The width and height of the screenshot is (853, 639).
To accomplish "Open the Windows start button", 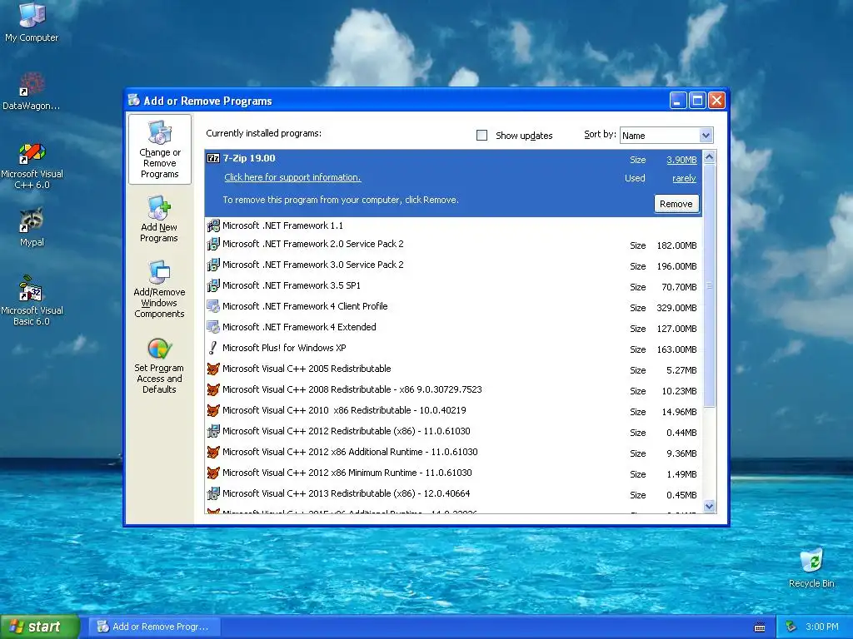I will 40,627.
